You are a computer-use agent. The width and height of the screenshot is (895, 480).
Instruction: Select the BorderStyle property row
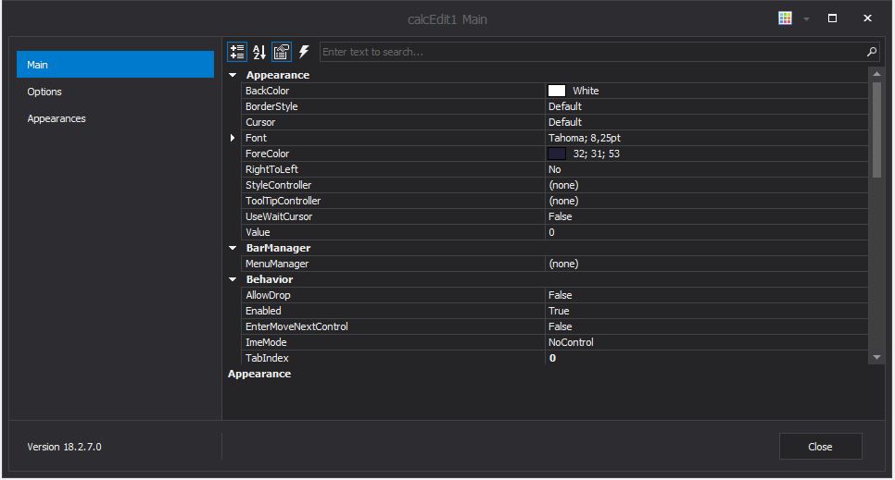point(555,106)
